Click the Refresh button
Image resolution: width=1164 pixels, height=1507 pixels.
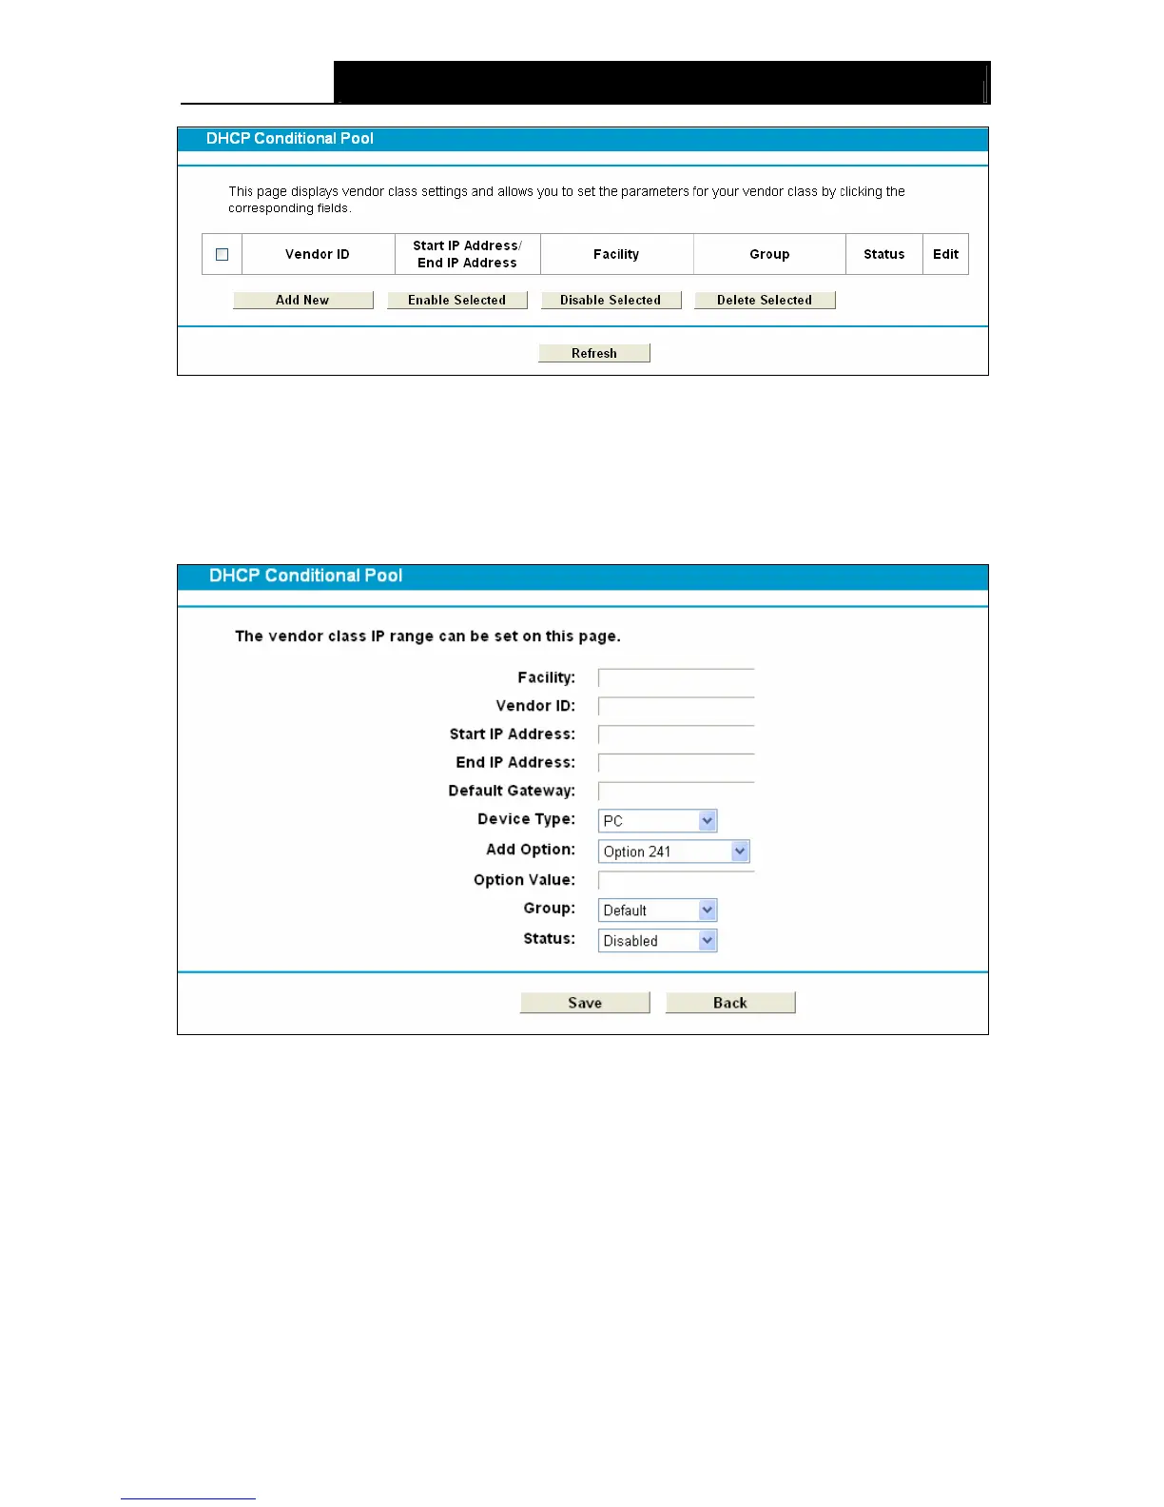(594, 353)
